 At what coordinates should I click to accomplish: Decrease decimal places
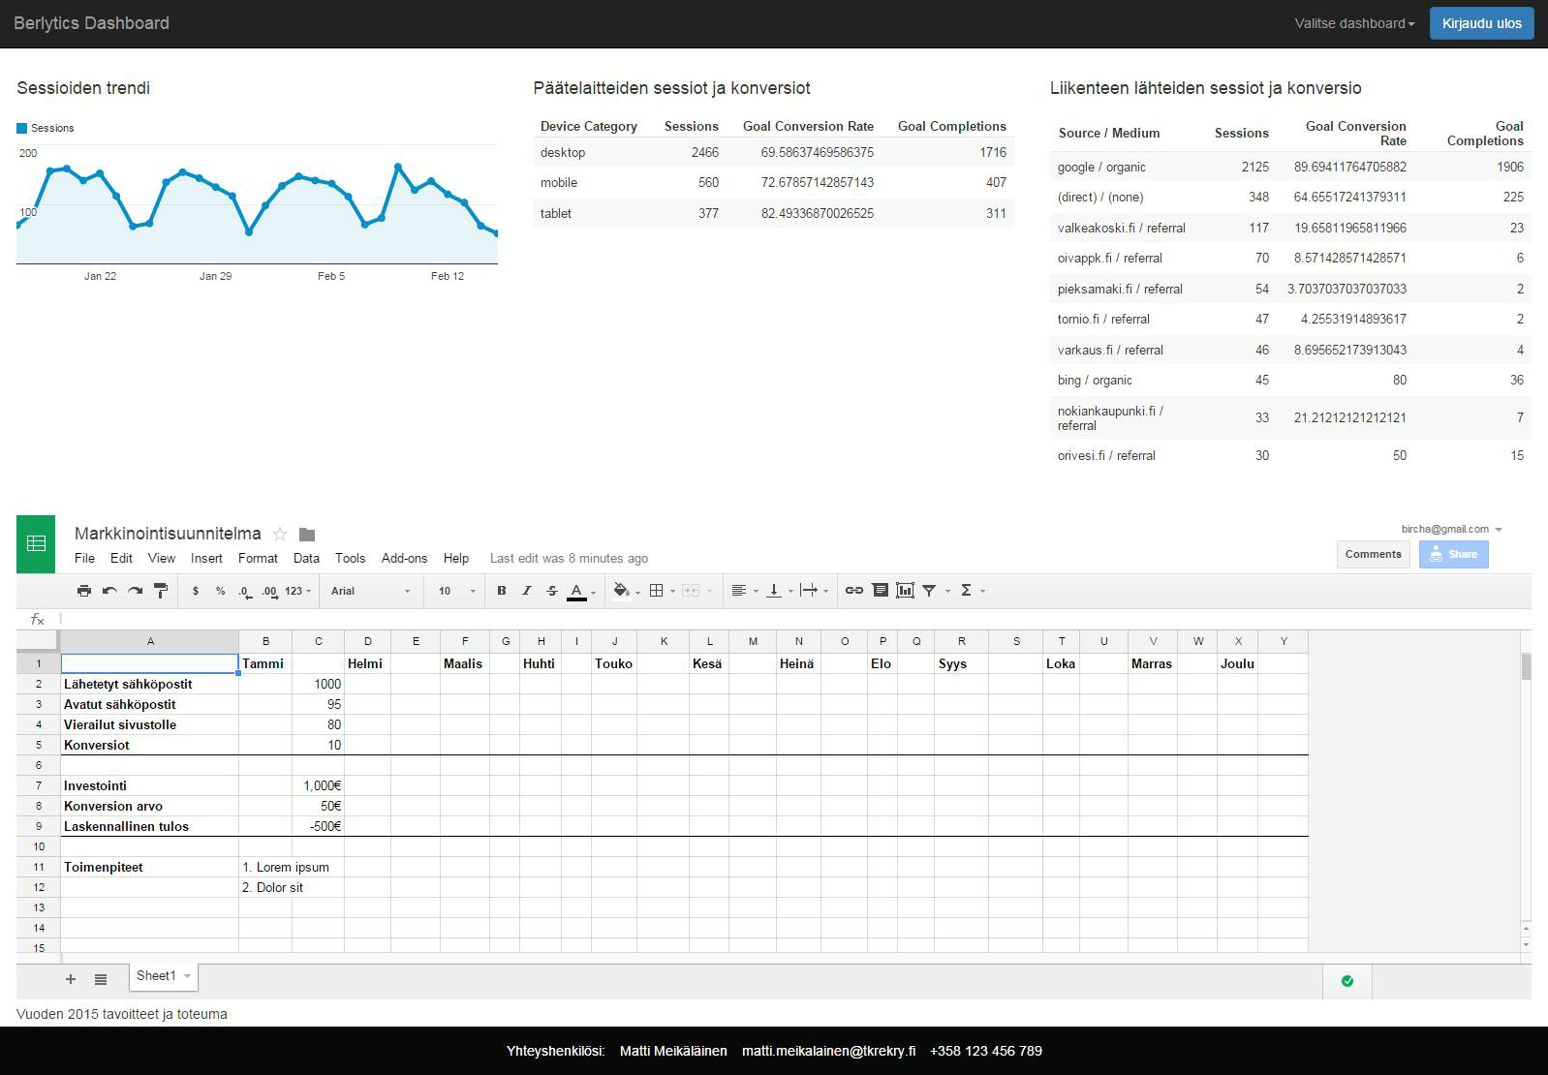pyautogui.click(x=245, y=591)
